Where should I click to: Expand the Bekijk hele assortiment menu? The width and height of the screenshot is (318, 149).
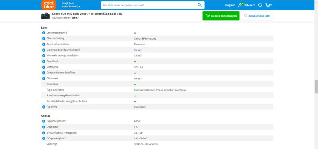tap(71, 5)
